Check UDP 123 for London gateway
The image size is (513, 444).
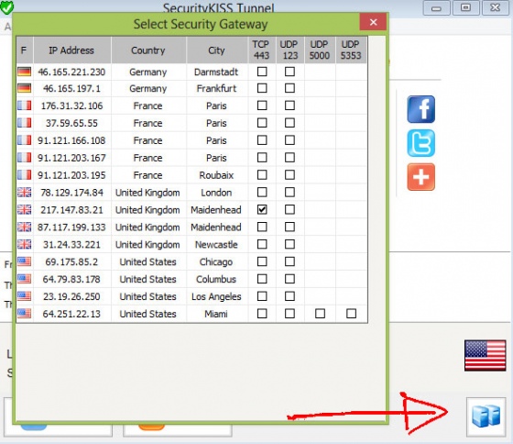pyautogui.click(x=289, y=193)
